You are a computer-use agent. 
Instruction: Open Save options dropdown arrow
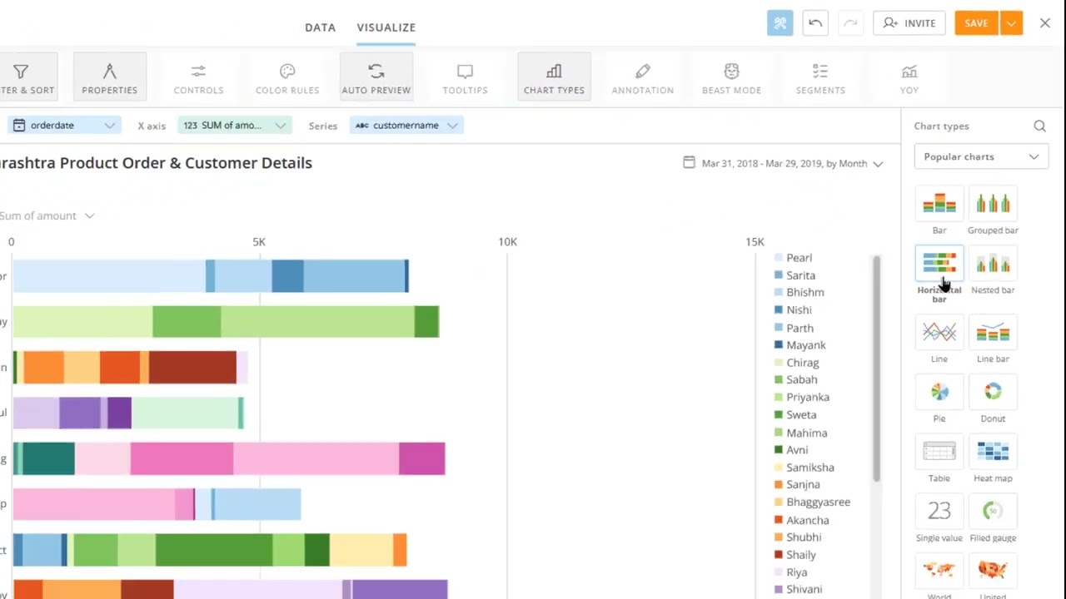1011,23
